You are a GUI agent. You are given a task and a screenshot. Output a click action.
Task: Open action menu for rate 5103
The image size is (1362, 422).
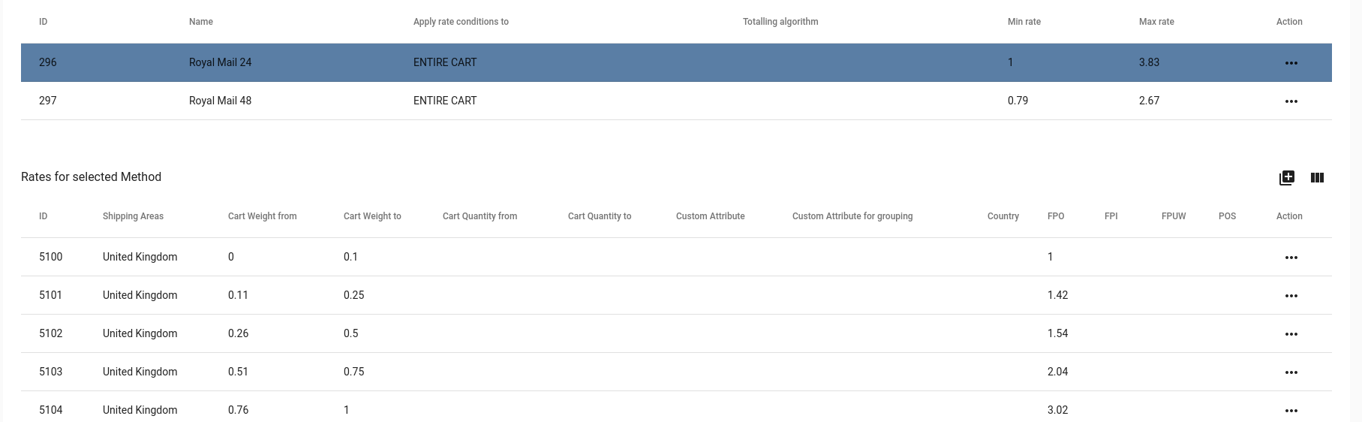1291,372
